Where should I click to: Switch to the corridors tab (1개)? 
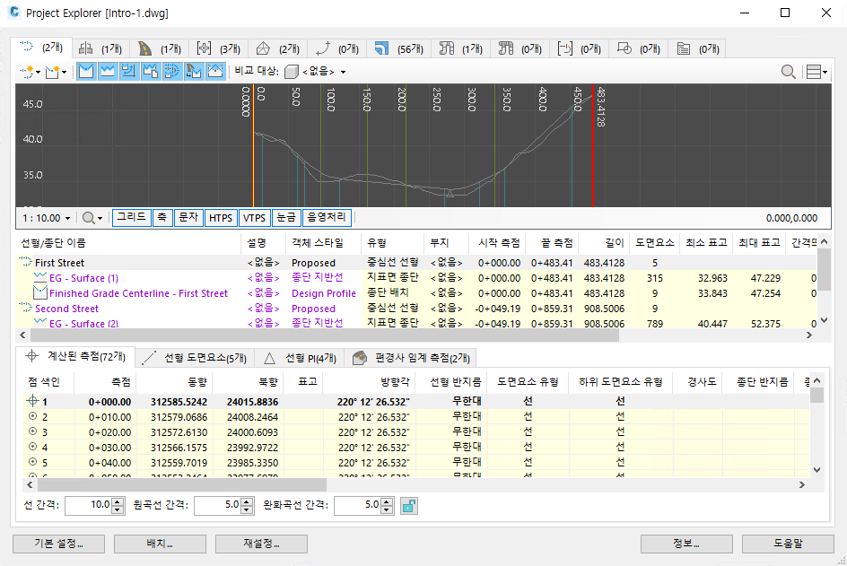pos(160,48)
